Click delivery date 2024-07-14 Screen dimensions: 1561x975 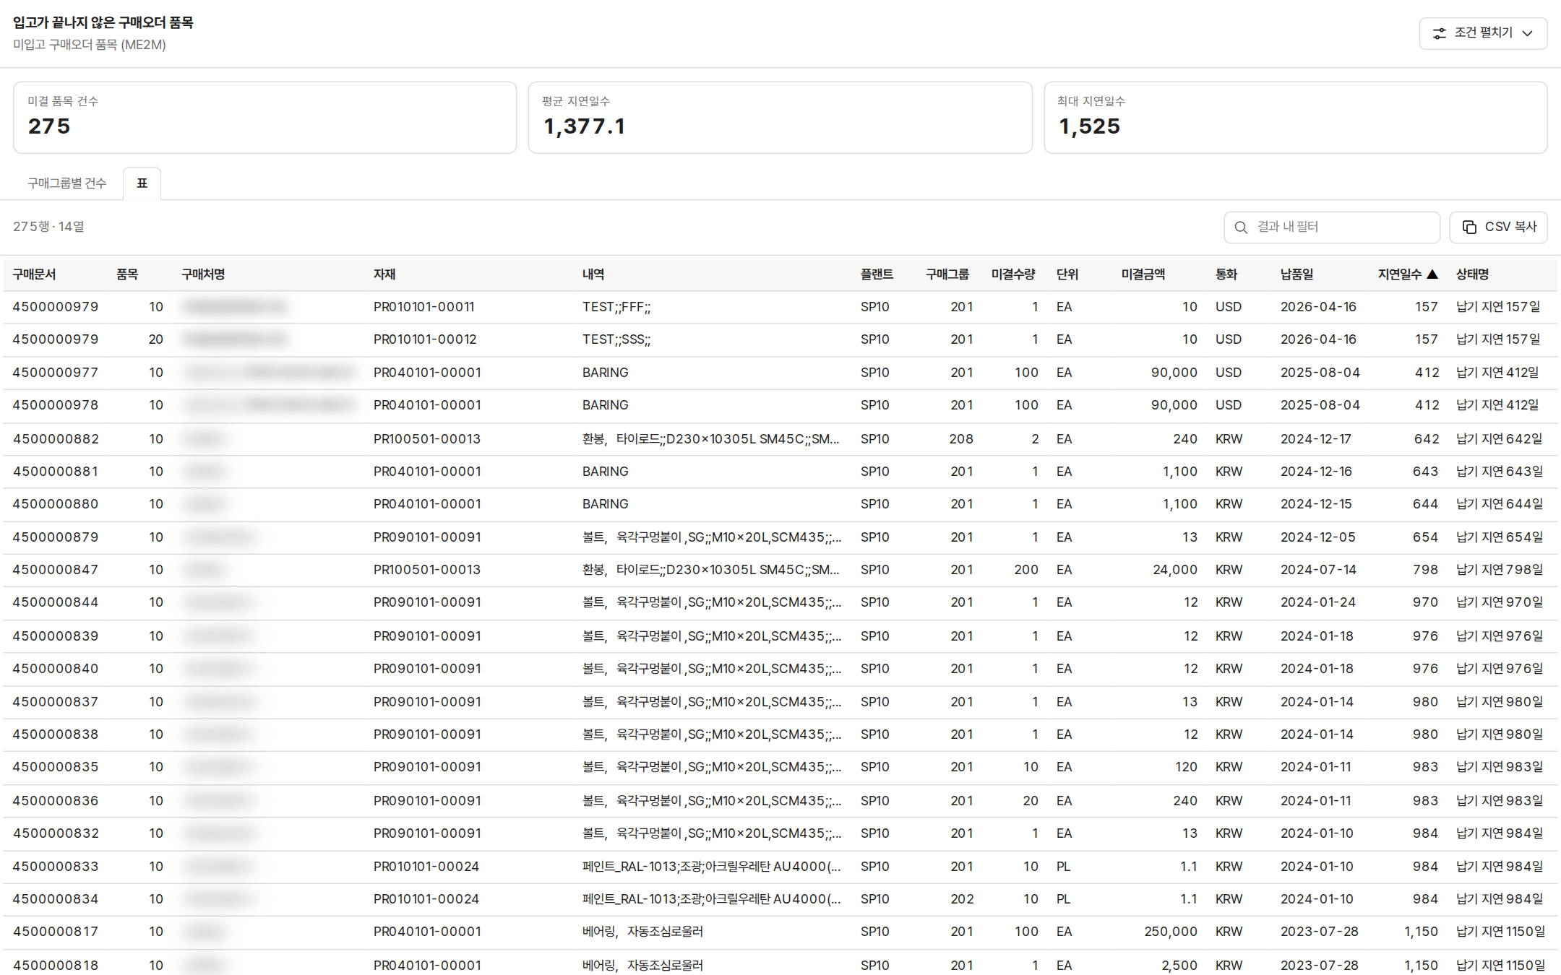tap(1318, 570)
